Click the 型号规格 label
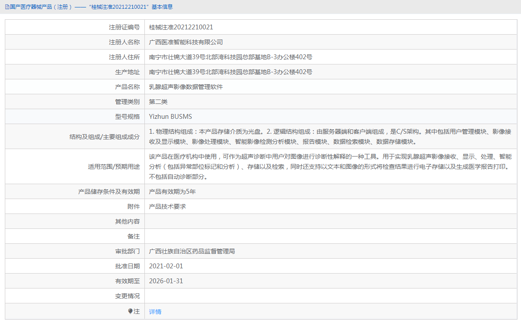Screen dimensions: 521x324 pyautogui.click(x=127, y=117)
